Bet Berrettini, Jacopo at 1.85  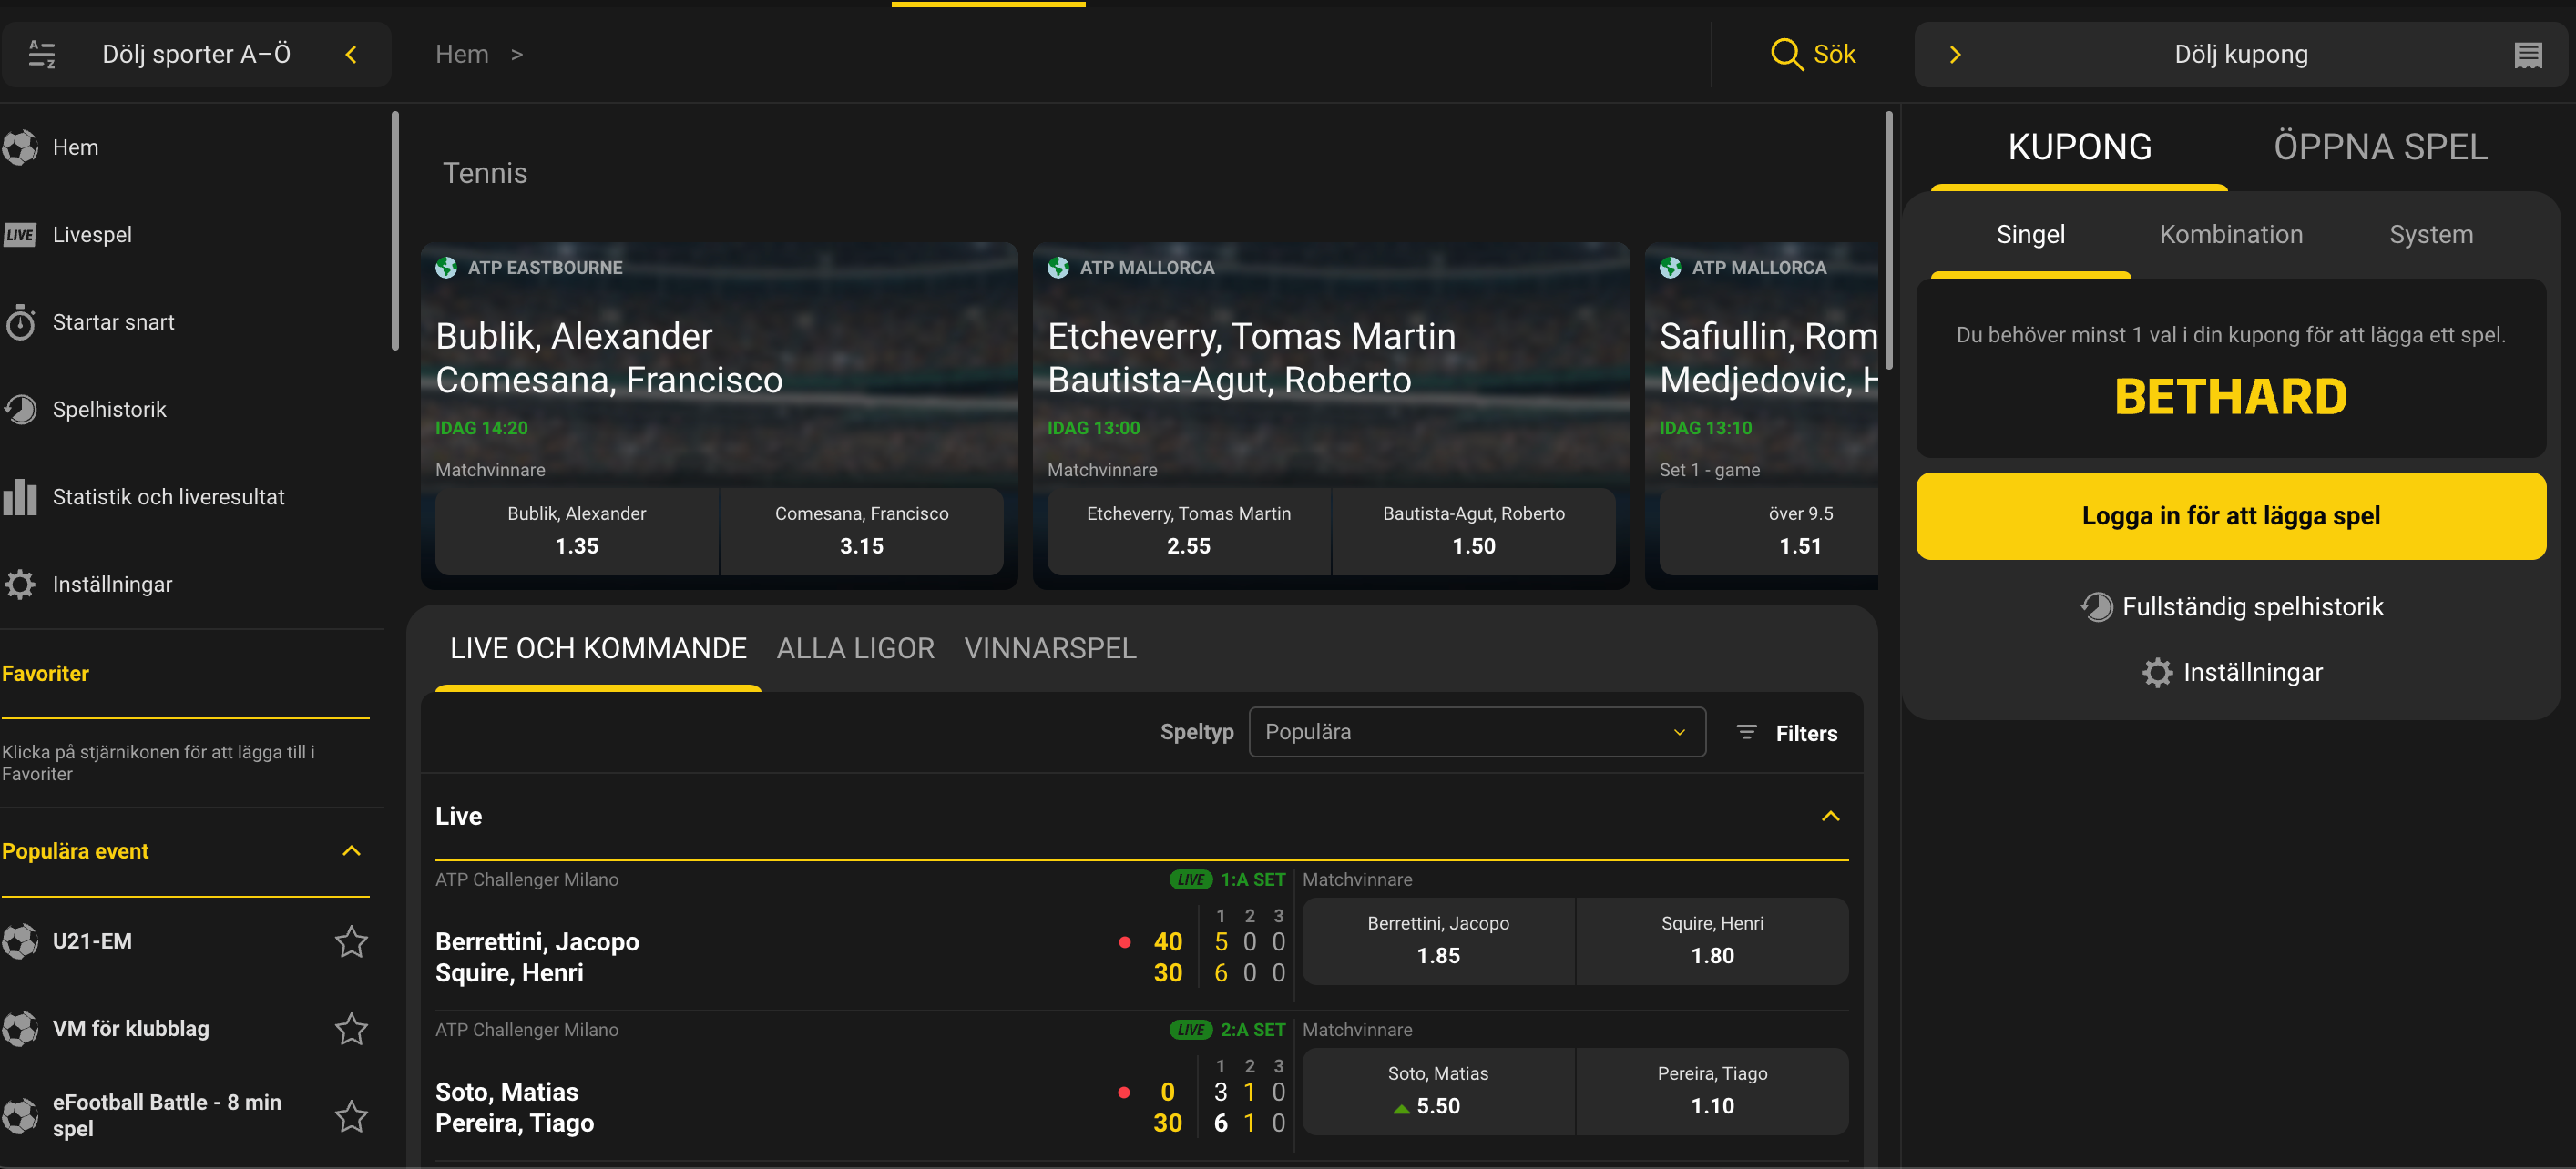1438,941
